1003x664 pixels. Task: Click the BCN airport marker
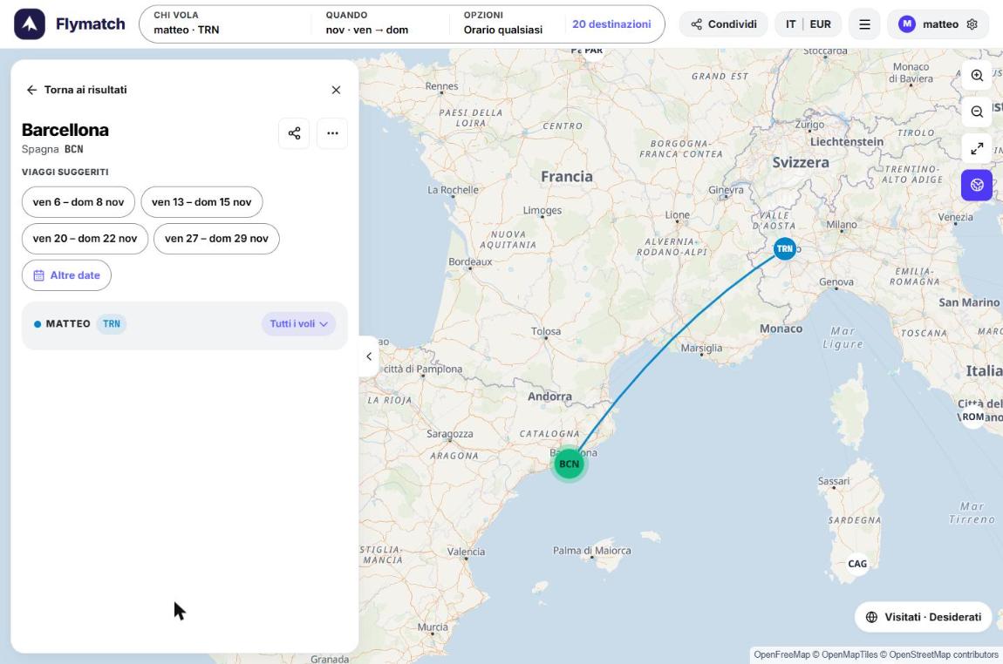click(x=569, y=464)
